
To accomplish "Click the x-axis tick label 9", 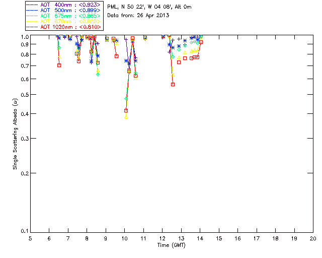I will 106,238.
